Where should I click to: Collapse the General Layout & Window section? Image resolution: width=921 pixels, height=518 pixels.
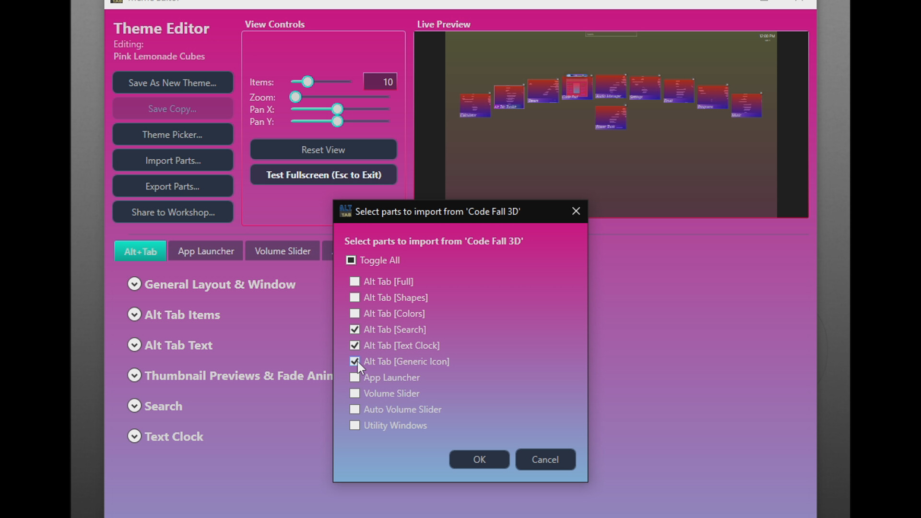click(x=134, y=283)
